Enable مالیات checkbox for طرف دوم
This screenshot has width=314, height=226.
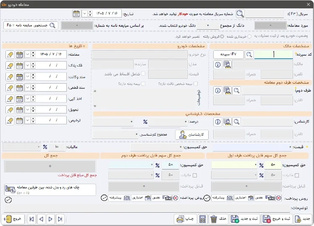click(x=195, y=175)
